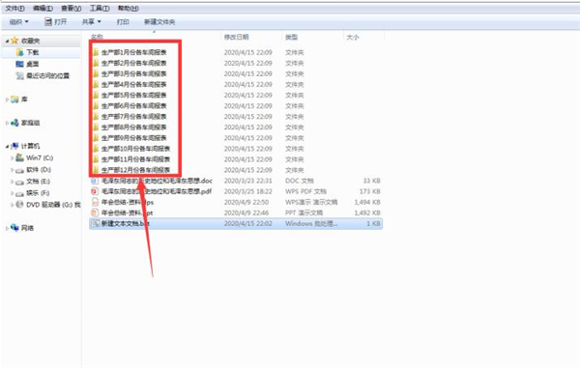
Task: Select the 年会总结-资料 PPT file icon
Action: coord(95,212)
